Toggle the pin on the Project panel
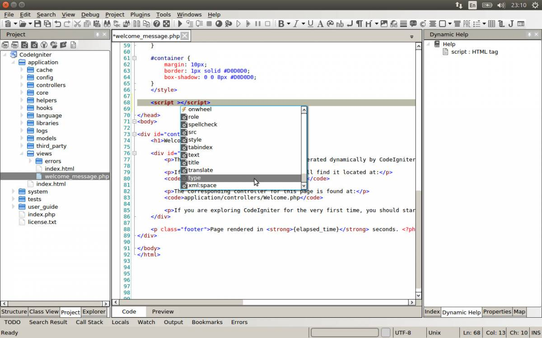 click(x=97, y=35)
